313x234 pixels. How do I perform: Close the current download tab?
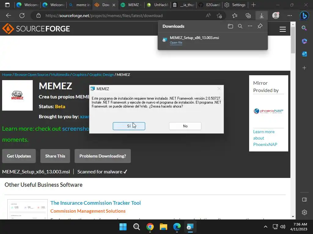(x=114, y=5)
